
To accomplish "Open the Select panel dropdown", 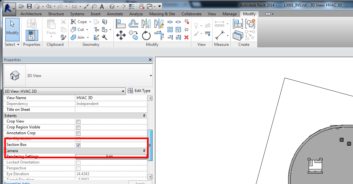I will tap(12, 45).
